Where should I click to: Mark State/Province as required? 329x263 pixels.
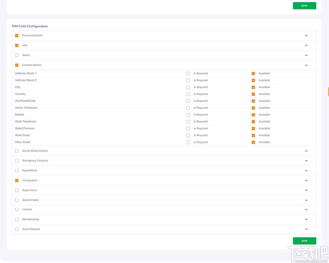coord(188,129)
